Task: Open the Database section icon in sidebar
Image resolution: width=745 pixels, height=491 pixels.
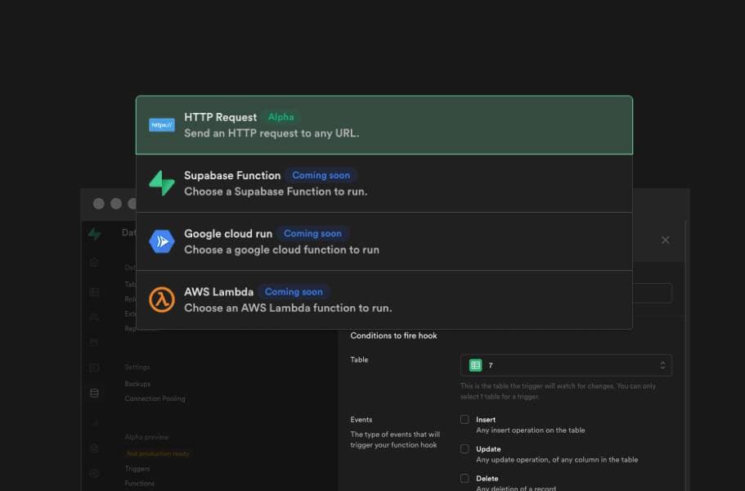Action: (94, 391)
